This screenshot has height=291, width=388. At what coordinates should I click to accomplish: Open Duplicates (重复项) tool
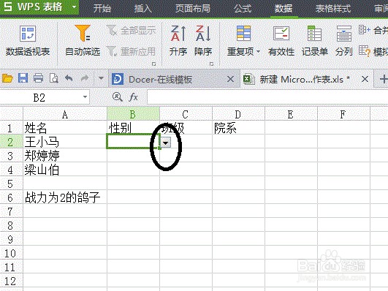point(243,41)
